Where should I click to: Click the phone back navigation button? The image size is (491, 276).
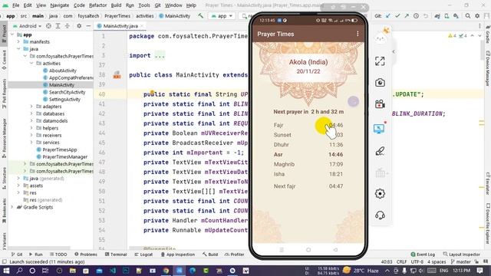pyautogui.click(x=335, y=250)
